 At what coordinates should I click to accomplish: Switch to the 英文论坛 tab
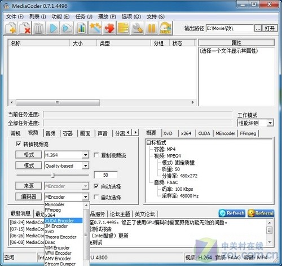(x=145, y=214)
